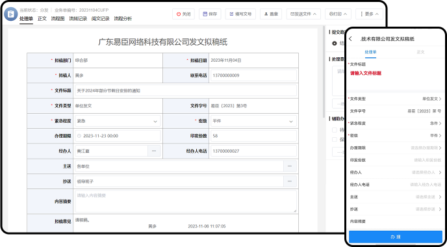Tap the phone 正文 tab
447x247 pixels.
click(420, 52)
